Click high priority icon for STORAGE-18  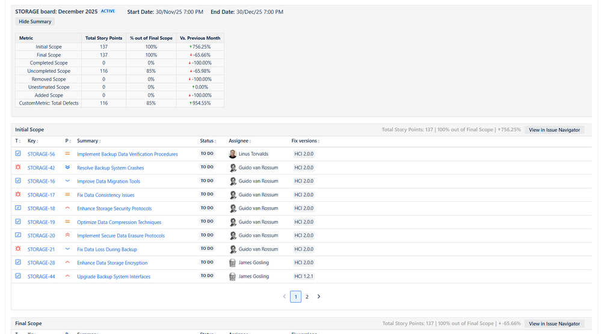[x=67, y=208]
